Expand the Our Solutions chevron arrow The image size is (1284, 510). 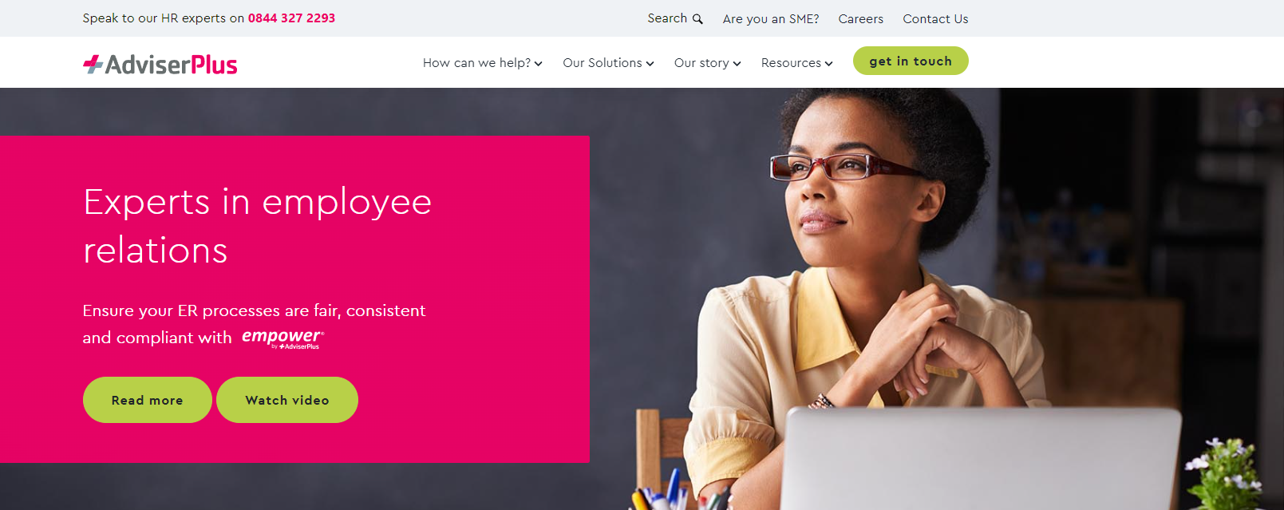[650, 64]
